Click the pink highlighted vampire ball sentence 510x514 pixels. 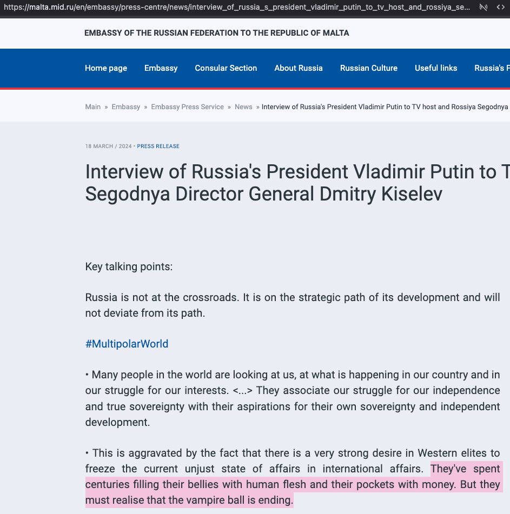293,484
